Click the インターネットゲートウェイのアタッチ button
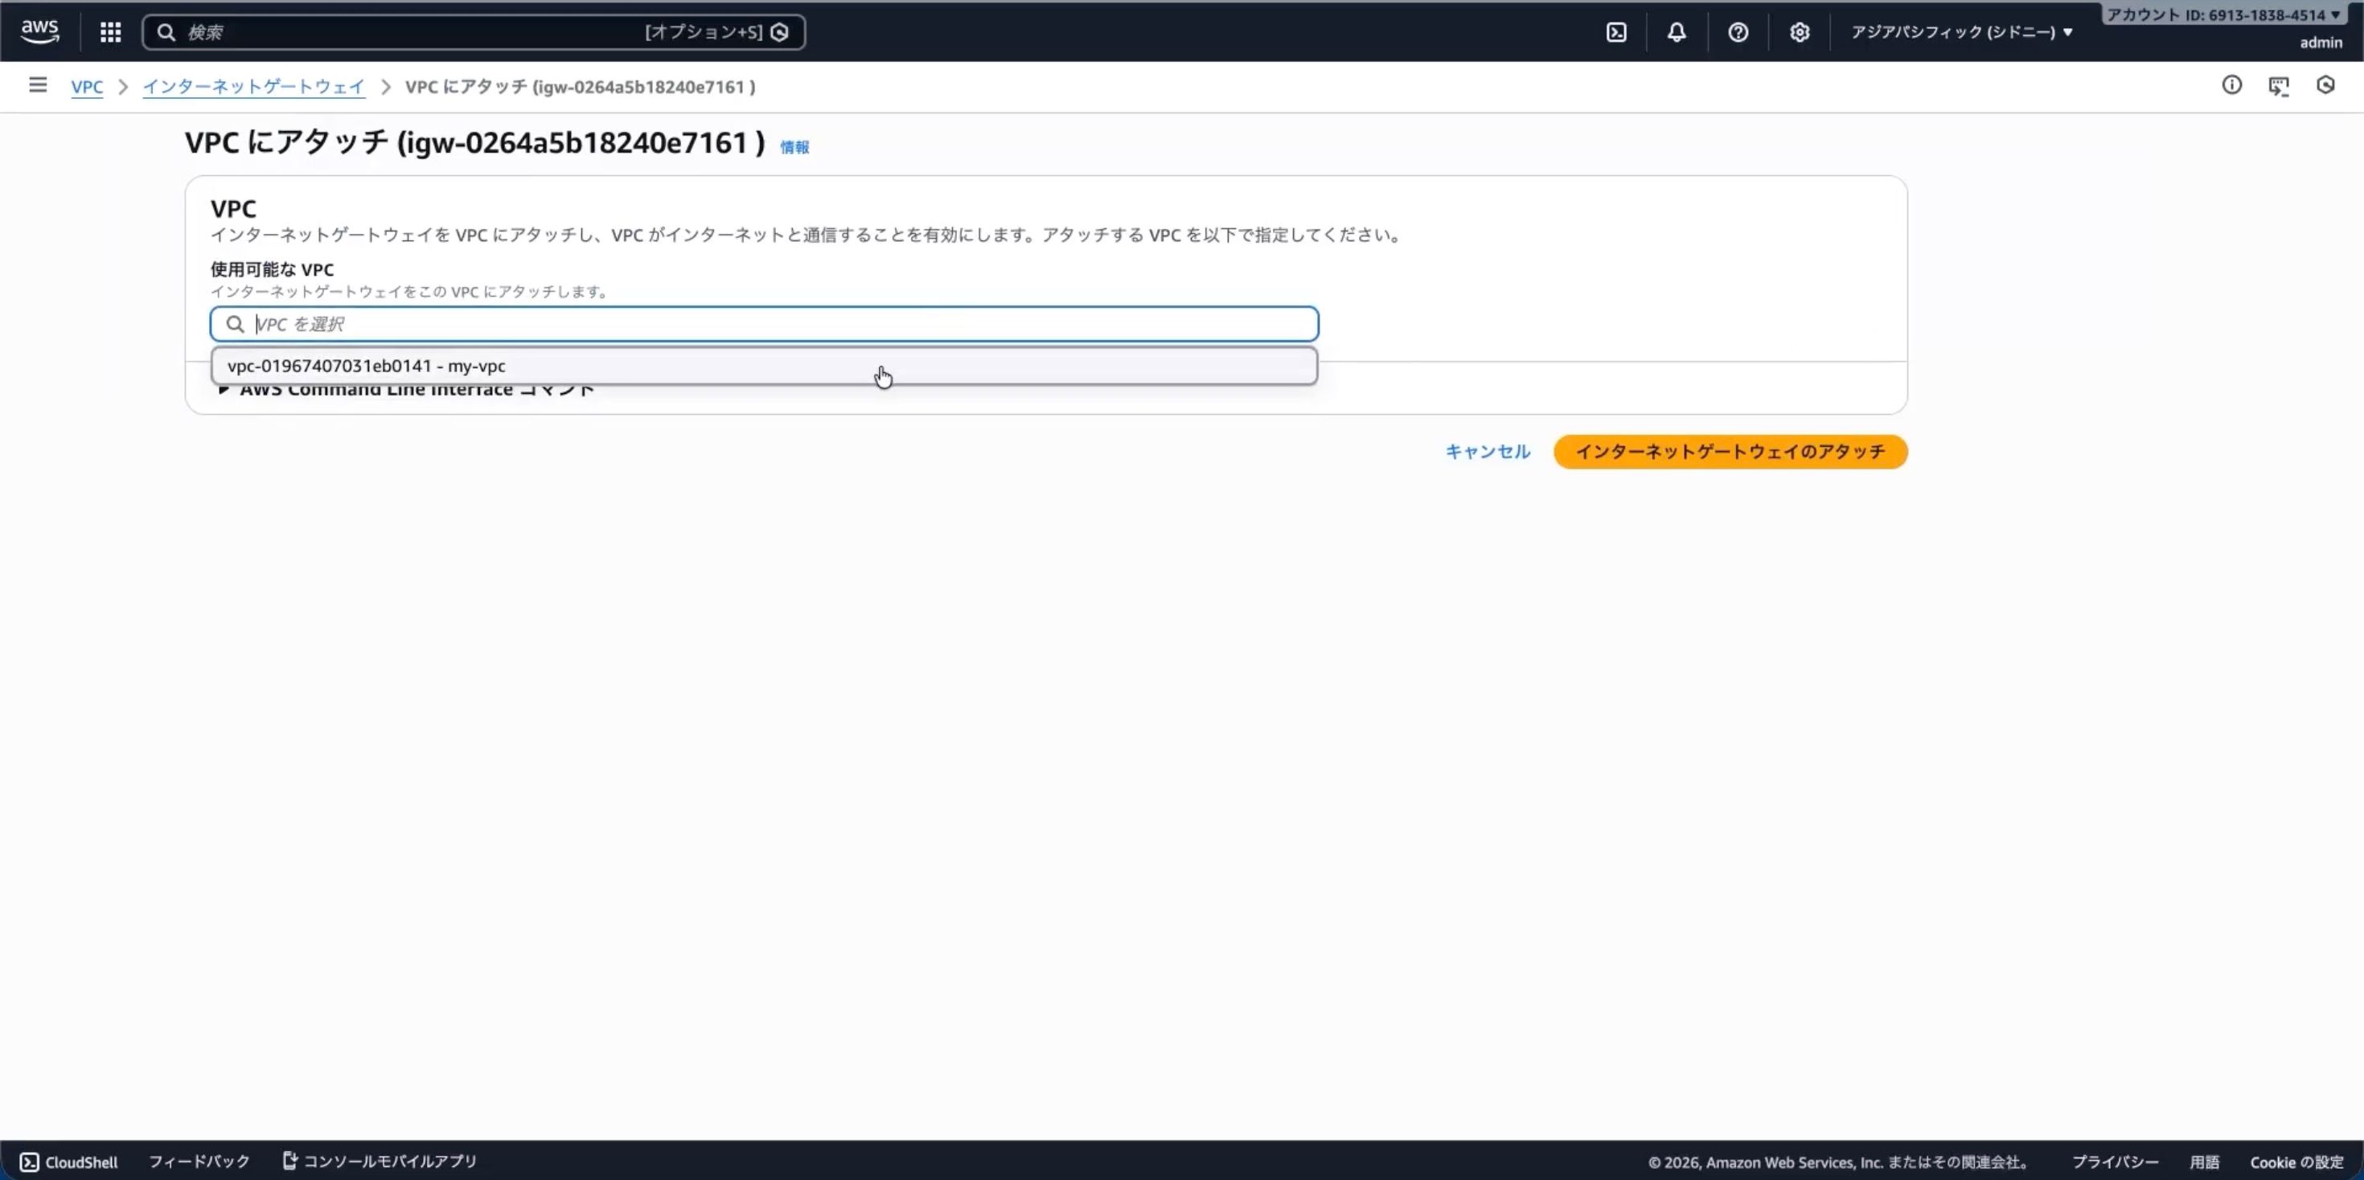Image resolution: width=2364 pixels, height=1180 pixels. 1730,452
